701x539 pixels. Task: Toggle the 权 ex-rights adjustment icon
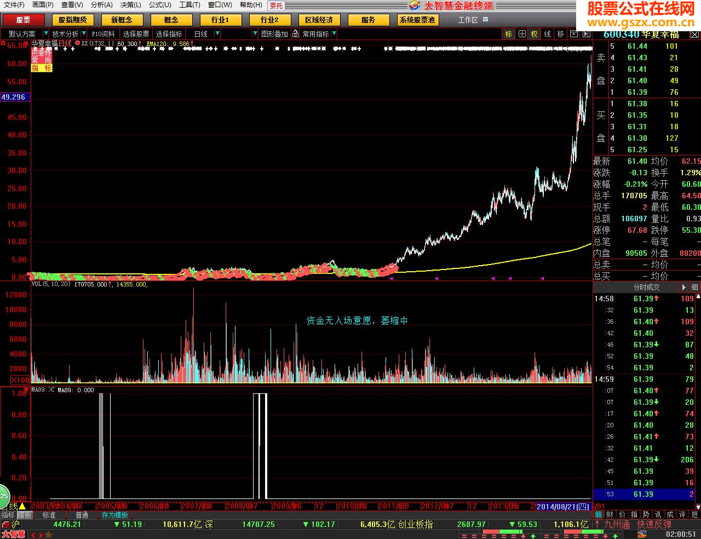click(534, 34)
